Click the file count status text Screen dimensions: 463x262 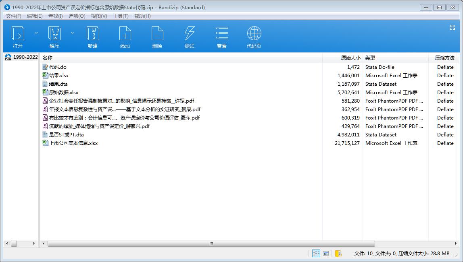click(x=402, y=254)
